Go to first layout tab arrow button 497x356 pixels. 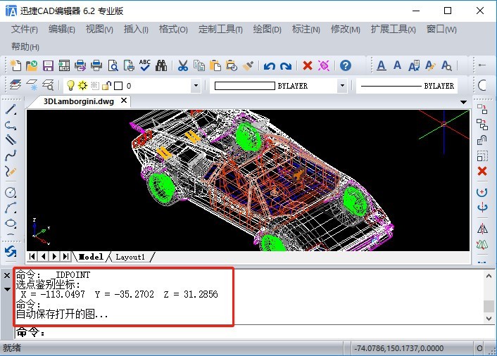coord(32,257)
